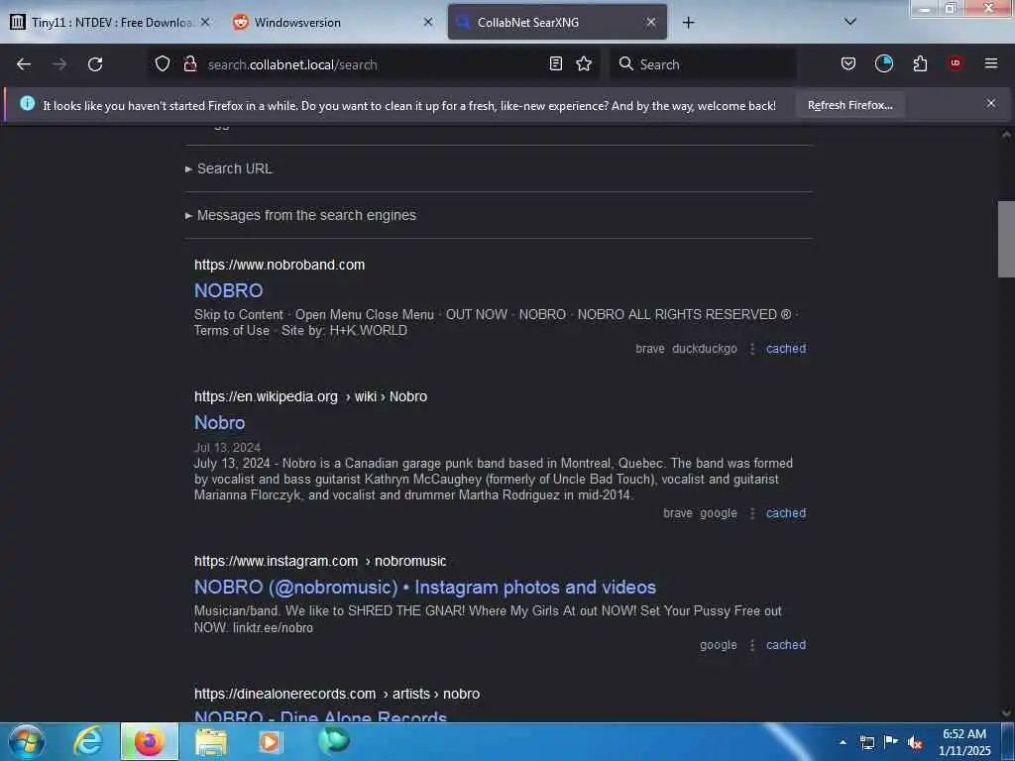Click scrollbar down arrow
This screenshot has height=761, width=1015.
pos(1006,713)
